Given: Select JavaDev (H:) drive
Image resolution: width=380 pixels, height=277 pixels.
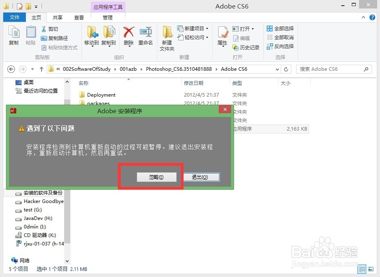Looking at the screenshot, I should pos(34,218).
